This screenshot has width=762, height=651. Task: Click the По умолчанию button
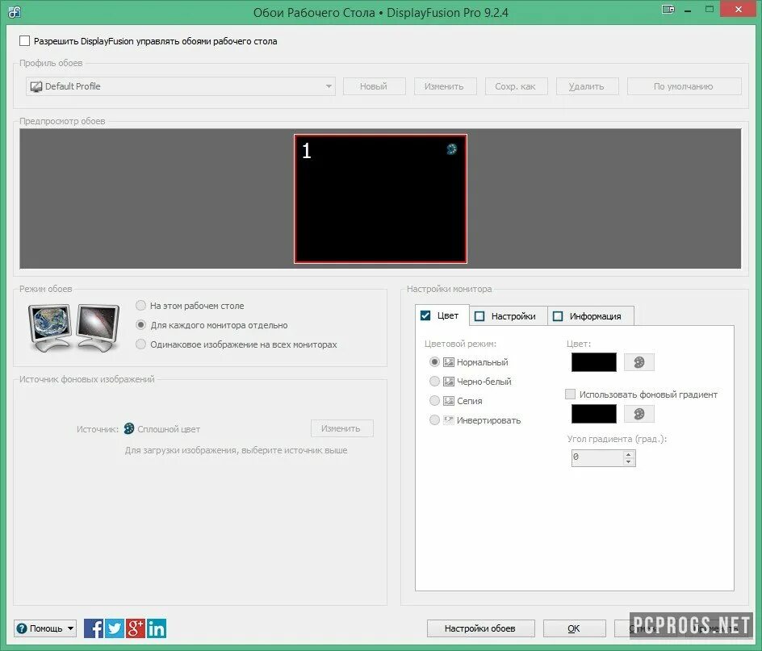tap(684, 86)
